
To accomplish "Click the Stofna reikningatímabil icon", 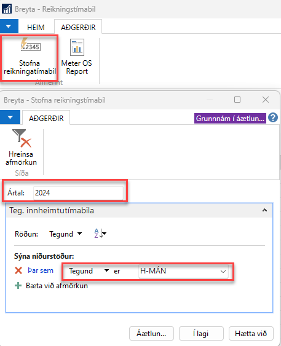I will point(30,45).
